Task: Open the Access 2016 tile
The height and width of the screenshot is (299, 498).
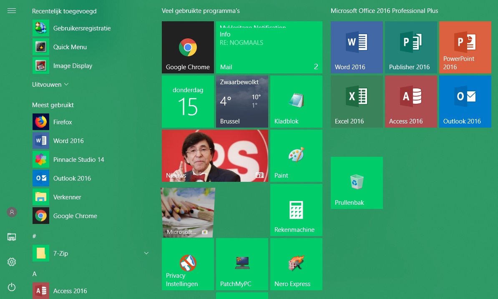Action: pyautogui.click(x=411, y=102)
